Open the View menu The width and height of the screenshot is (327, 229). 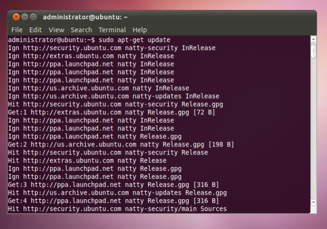tap(56, 30)
